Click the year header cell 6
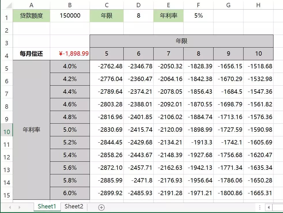The height and width of the screenshot is (213, 283). (138, 54)
